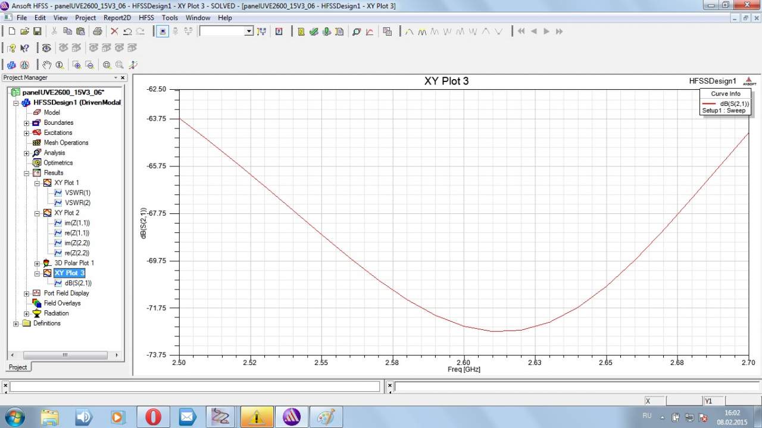Toggle the first curve marker button
This screenshot has height=428, width=762.
(x=409, y=32)
